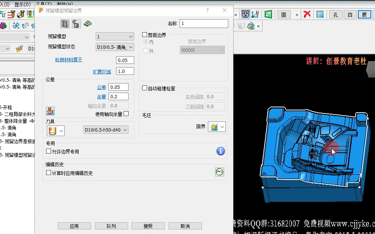Click the ? help icon in dialog title bar

coord(208,10)
